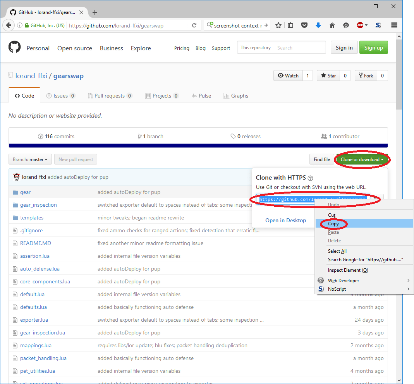
Task: Click the Sign in button
Action: pos(344,48)
